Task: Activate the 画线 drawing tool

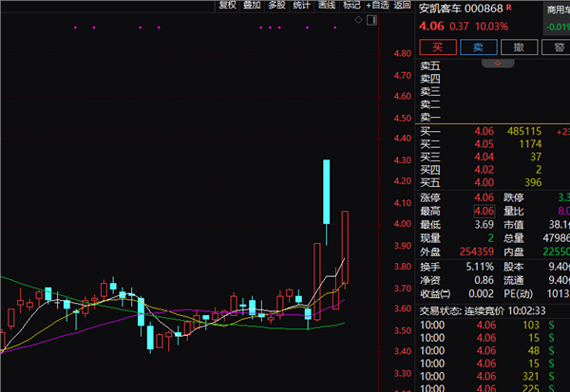Action: (x=327, y=5)
